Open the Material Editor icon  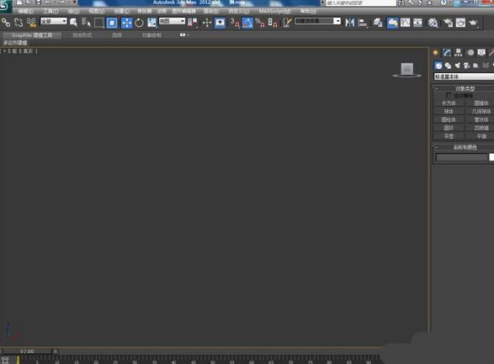point(433,23)
